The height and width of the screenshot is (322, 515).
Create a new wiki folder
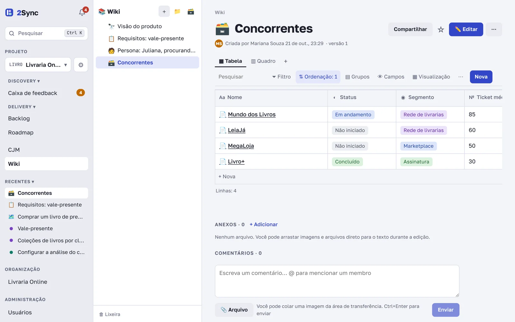coord(177,12)
